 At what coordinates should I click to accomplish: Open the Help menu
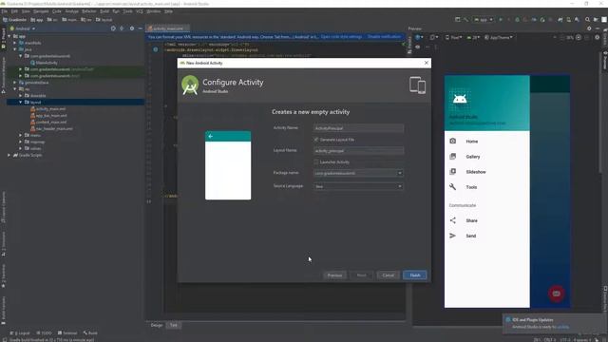[x=168, y=11]
